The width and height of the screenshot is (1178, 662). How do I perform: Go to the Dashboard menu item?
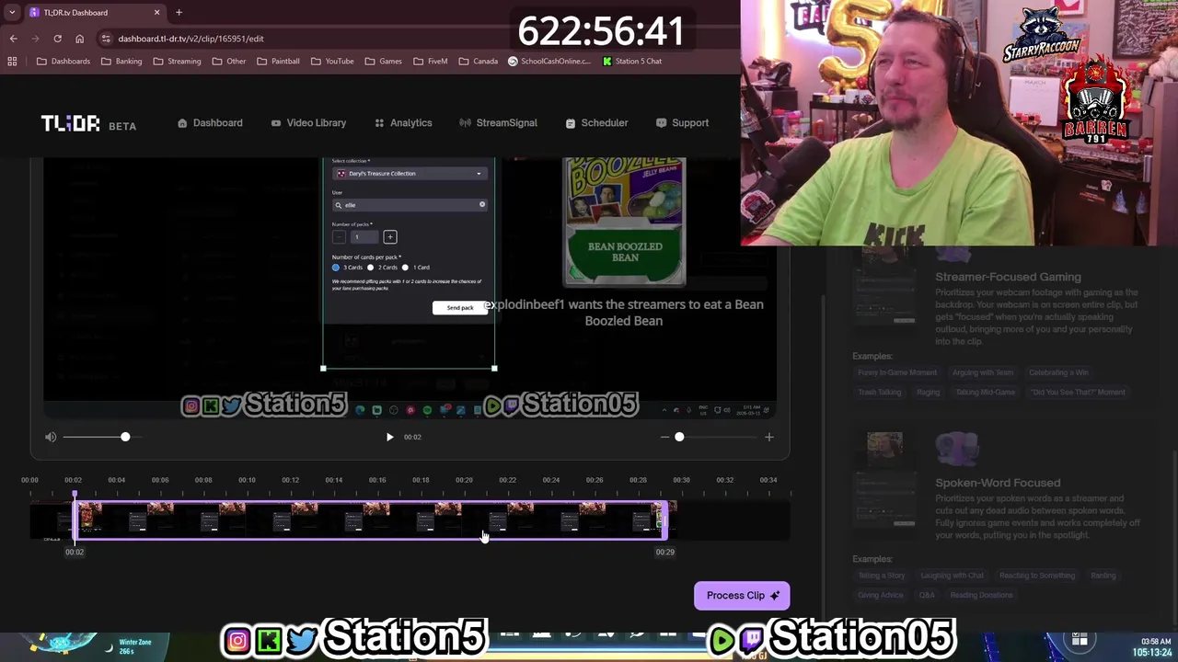(210, 123)
